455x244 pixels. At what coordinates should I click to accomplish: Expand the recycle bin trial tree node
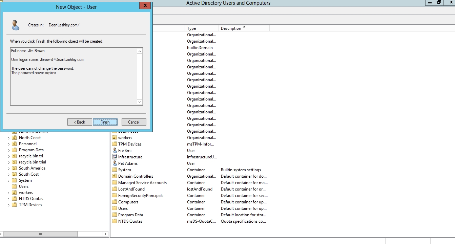click(9, 162)
